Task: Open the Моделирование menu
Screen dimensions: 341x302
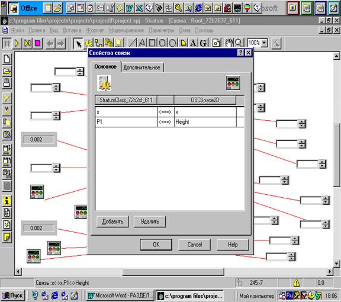Action: point(126,30)
